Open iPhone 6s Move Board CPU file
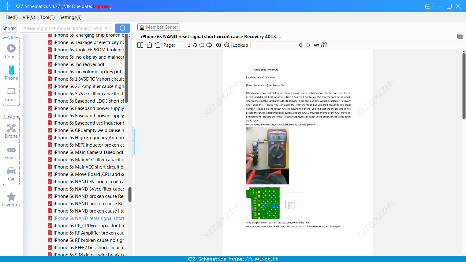466x262 pixels. click(x=86, y=174)
